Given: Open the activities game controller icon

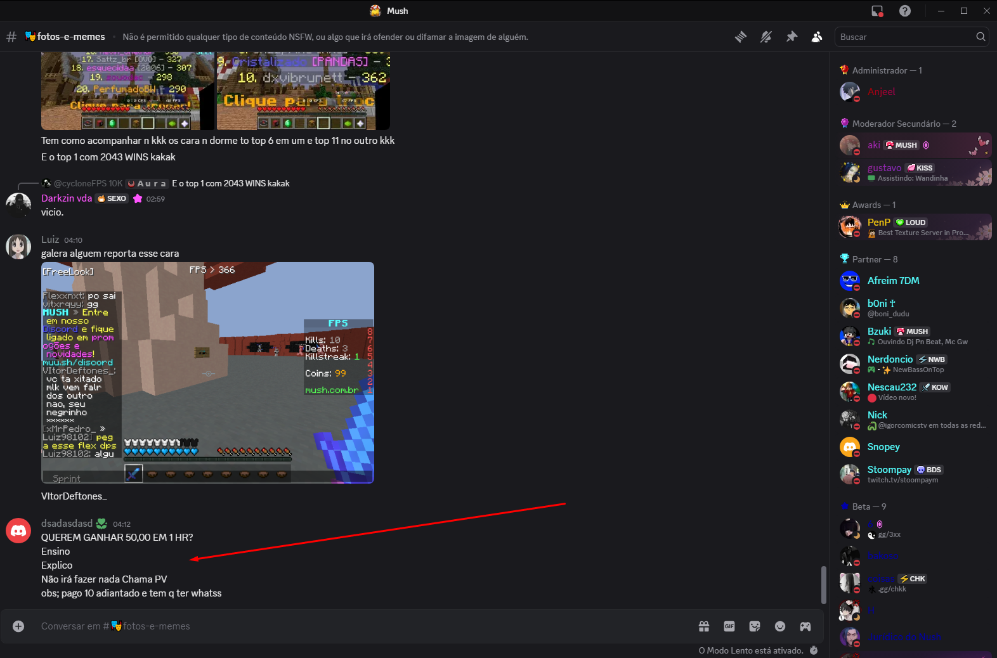Looking at the screenshot, I should (805, 626).
